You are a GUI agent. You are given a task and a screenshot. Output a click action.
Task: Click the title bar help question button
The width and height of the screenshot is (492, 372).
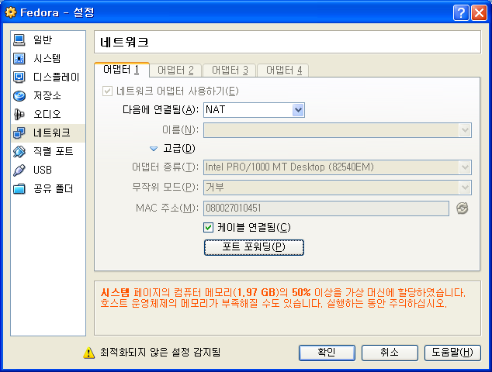click(x=461, y=13)
